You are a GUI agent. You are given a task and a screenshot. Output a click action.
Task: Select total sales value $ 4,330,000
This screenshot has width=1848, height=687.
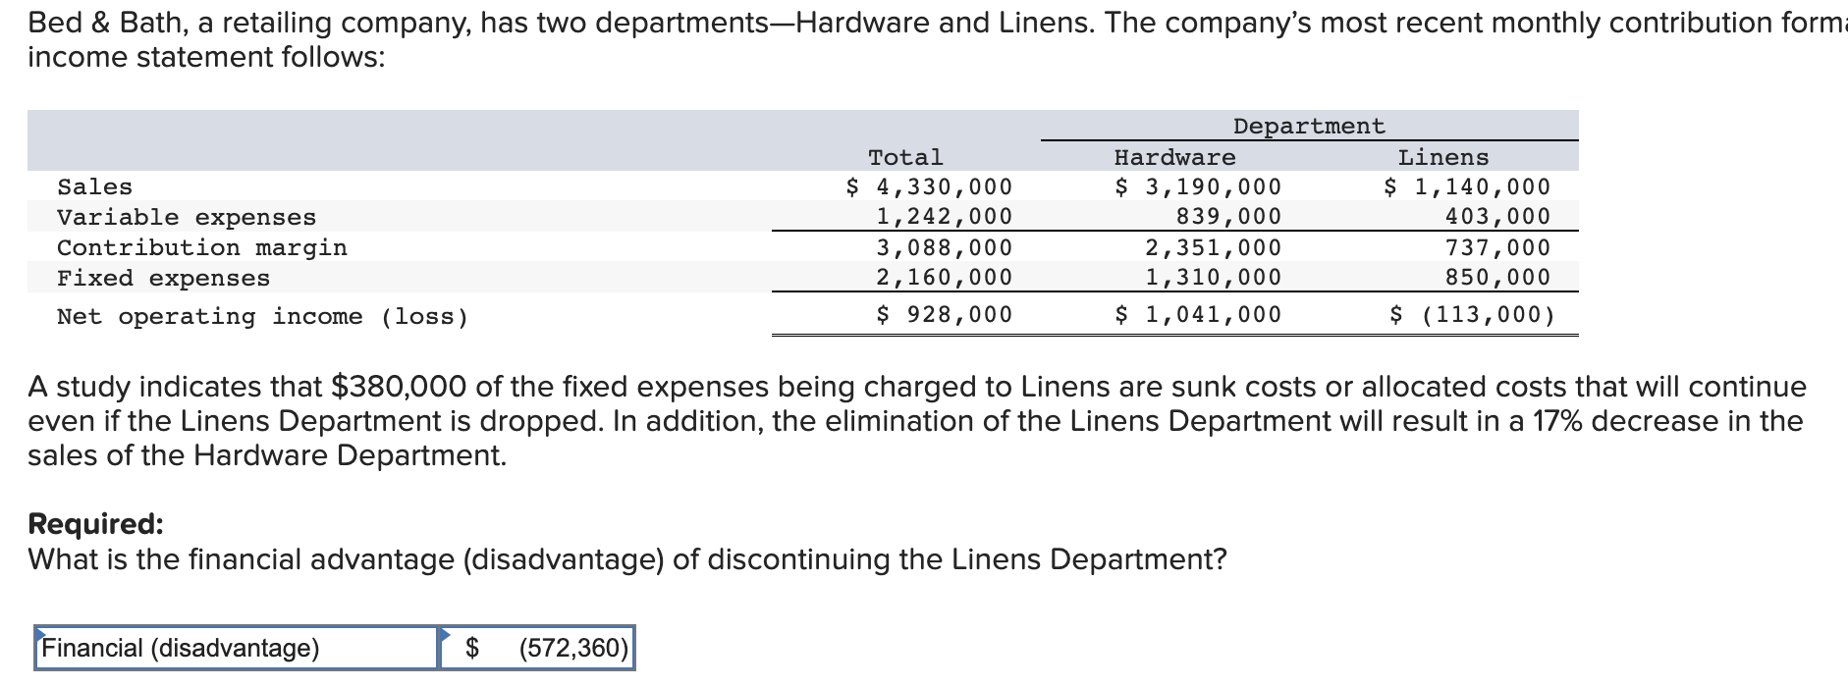coord(929,186)
